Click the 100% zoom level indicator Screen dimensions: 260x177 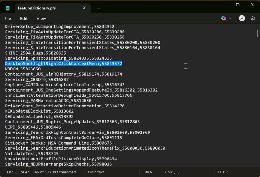click(148, 172)
